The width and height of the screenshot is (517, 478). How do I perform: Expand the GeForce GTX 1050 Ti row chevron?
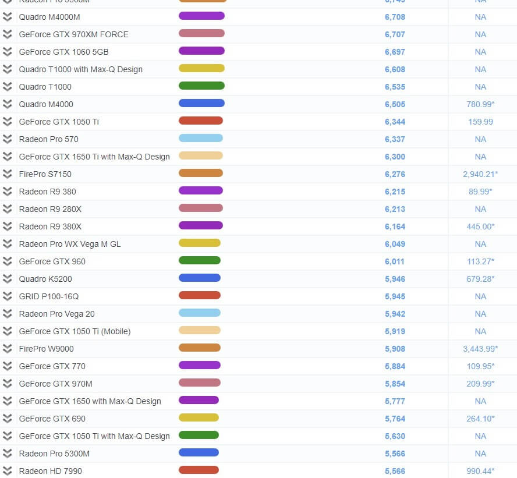(x=7, y=122)
